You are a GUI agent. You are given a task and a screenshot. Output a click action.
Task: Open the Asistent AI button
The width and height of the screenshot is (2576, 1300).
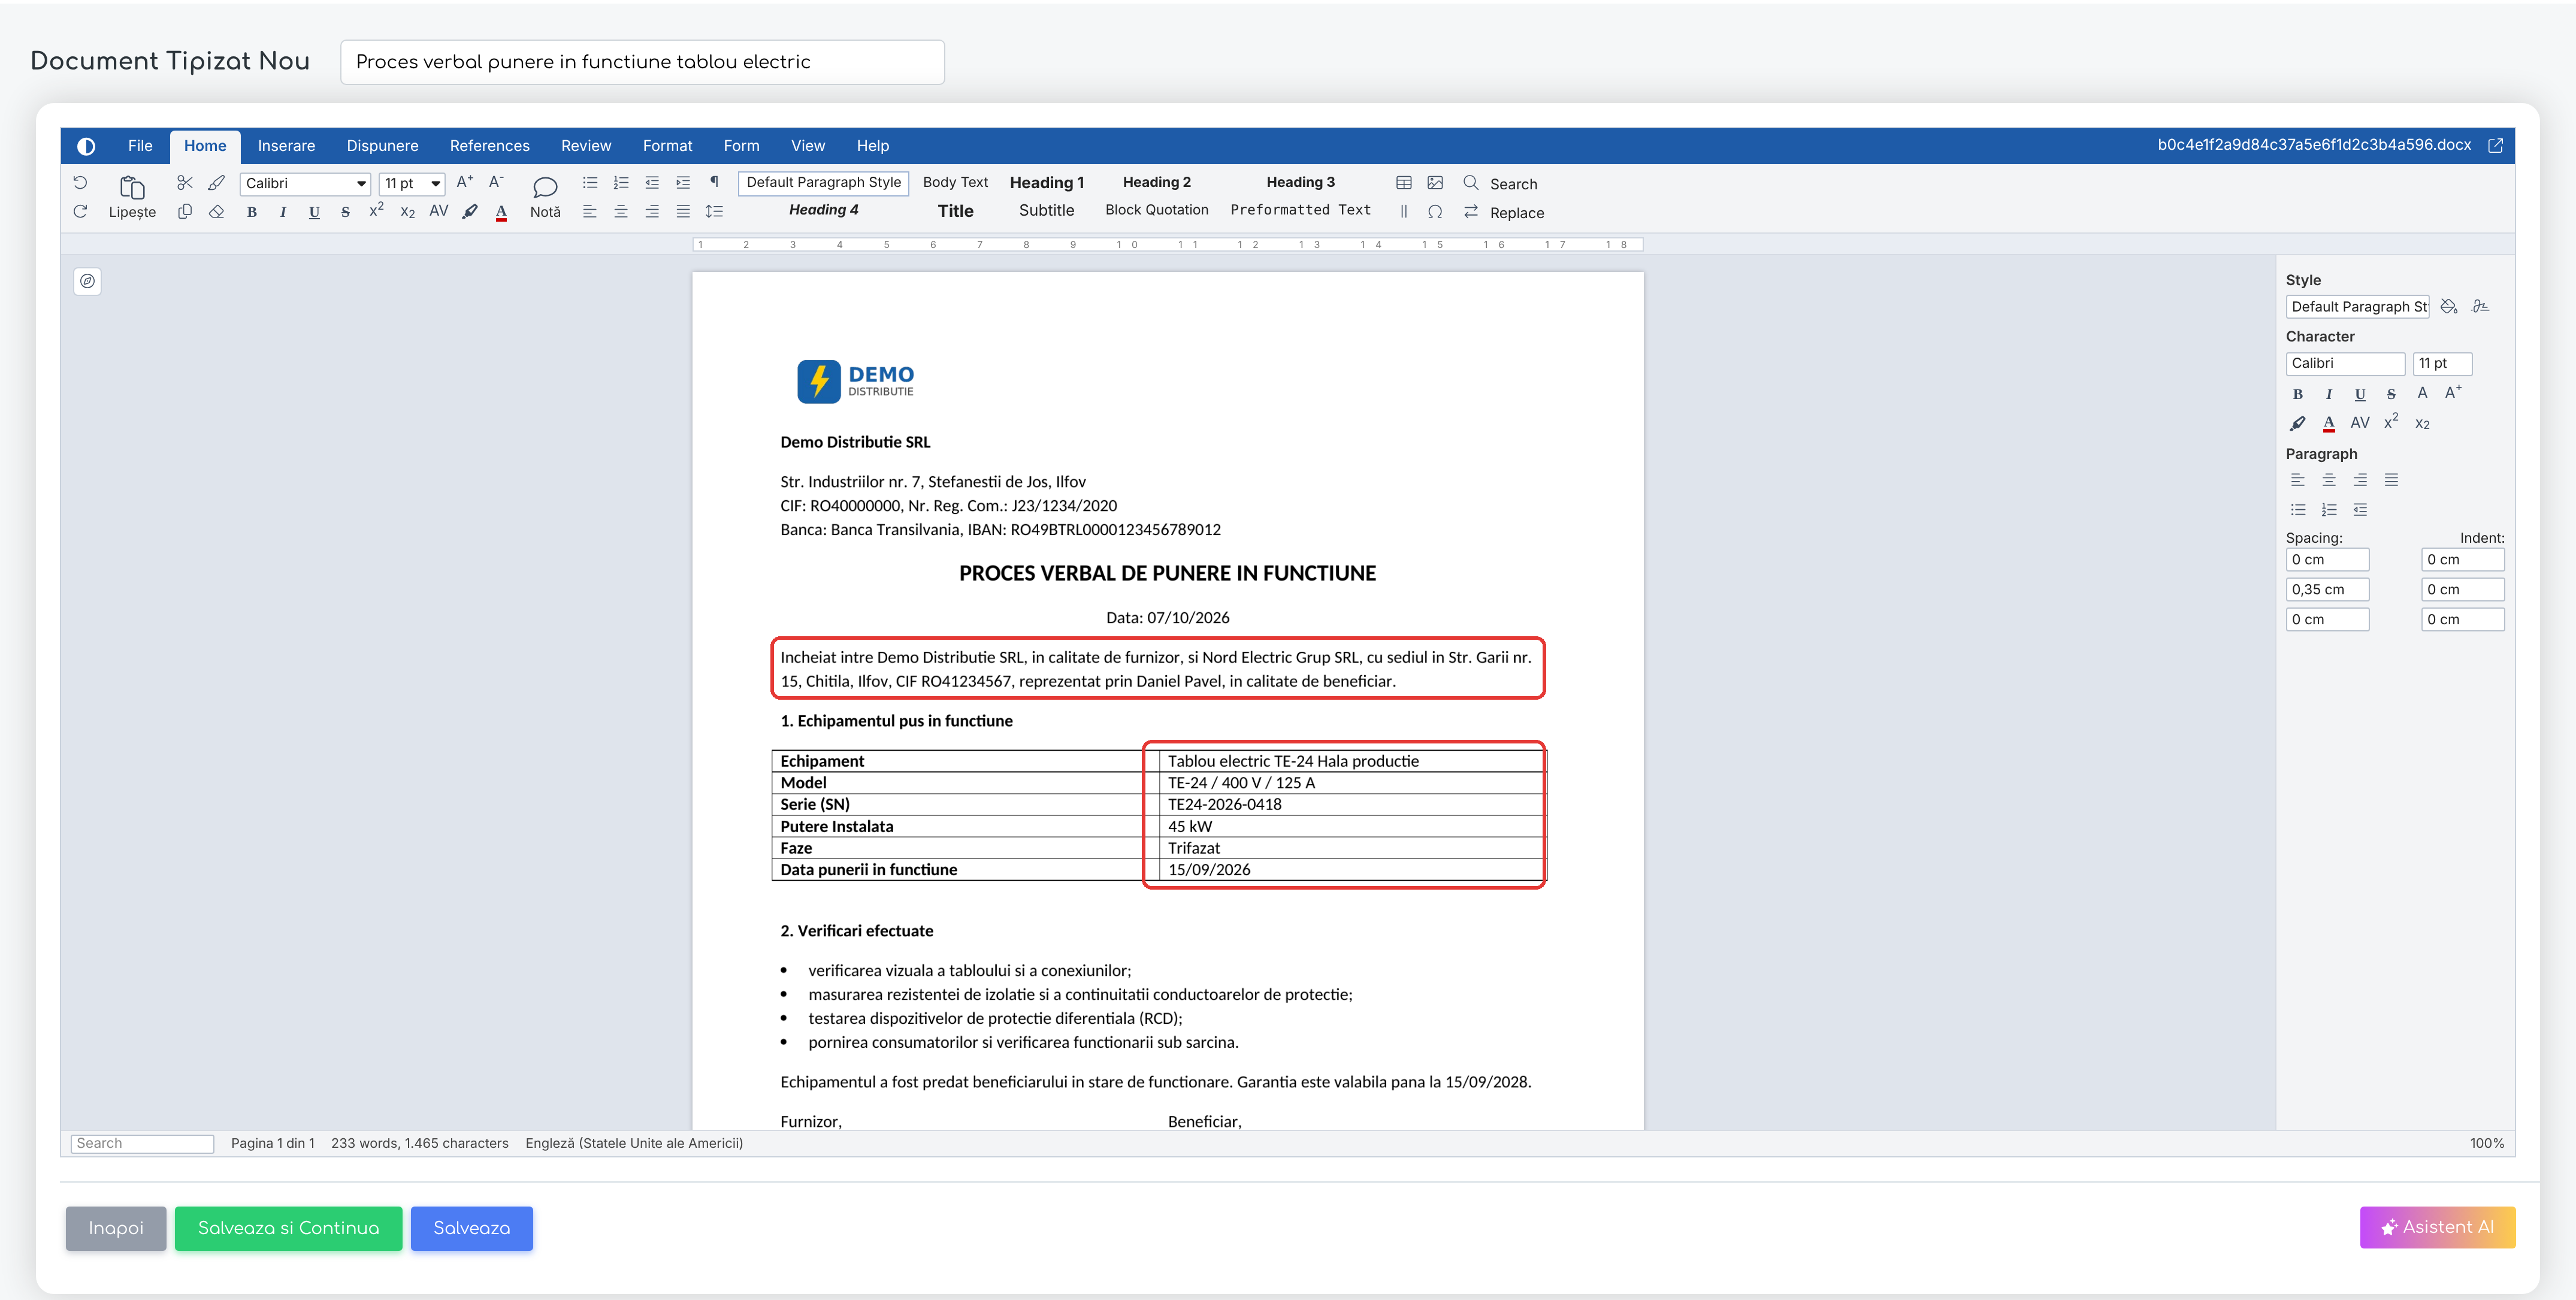(x=2437, y=1227)
